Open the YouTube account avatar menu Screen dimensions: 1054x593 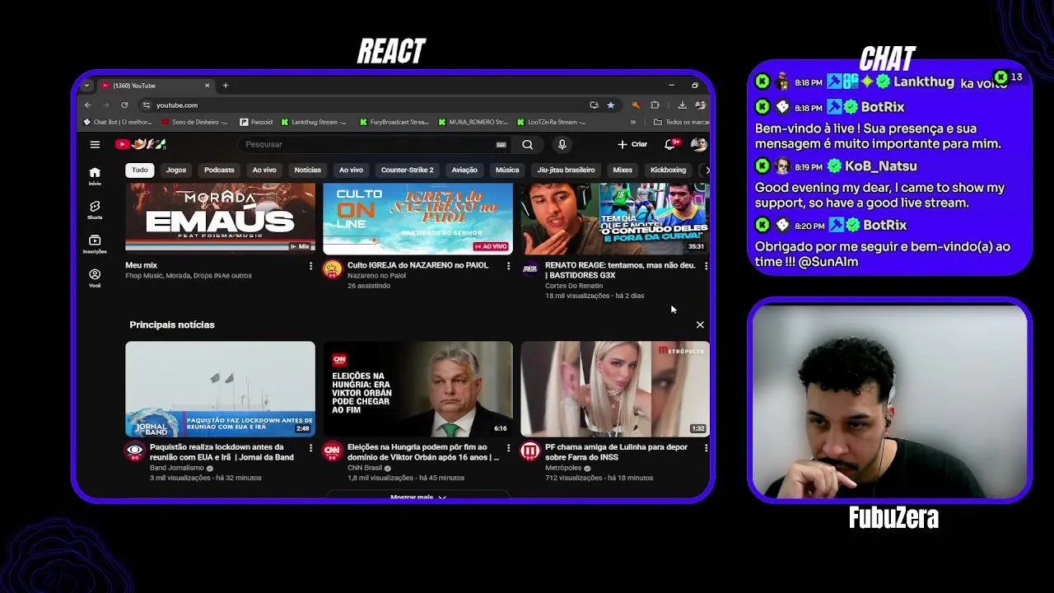698,144
